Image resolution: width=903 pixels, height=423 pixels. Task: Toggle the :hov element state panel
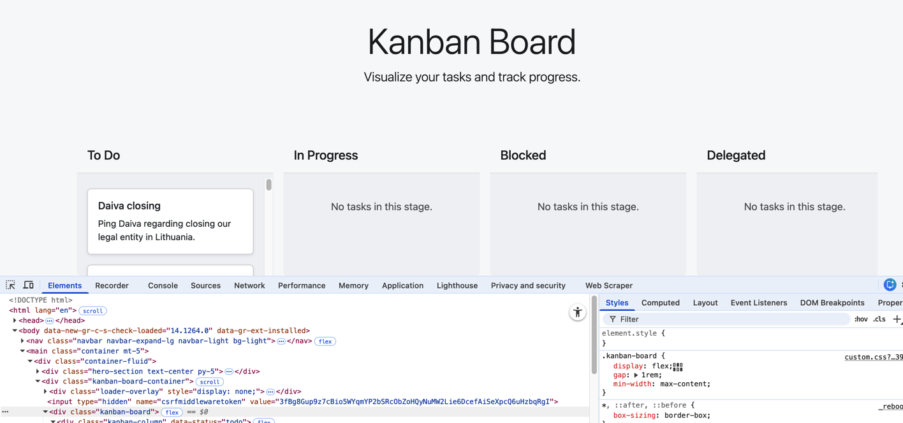pos(860,319)
